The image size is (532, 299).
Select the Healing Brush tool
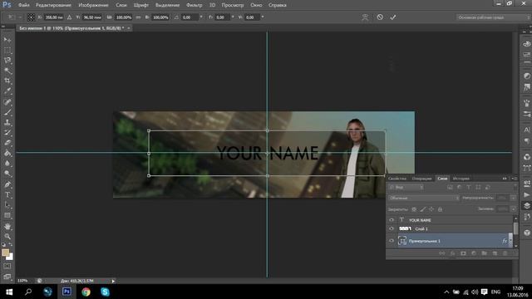coord(7,101)
